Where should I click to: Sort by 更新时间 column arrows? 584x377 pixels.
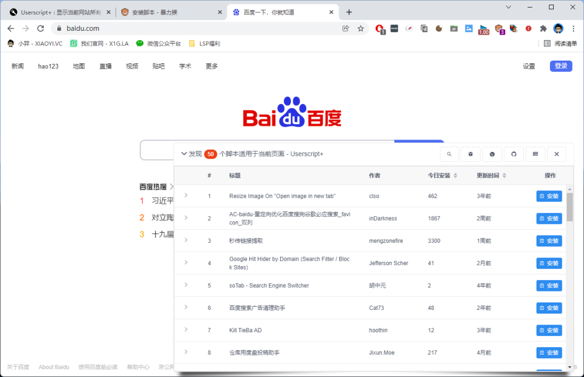point(505,175)
